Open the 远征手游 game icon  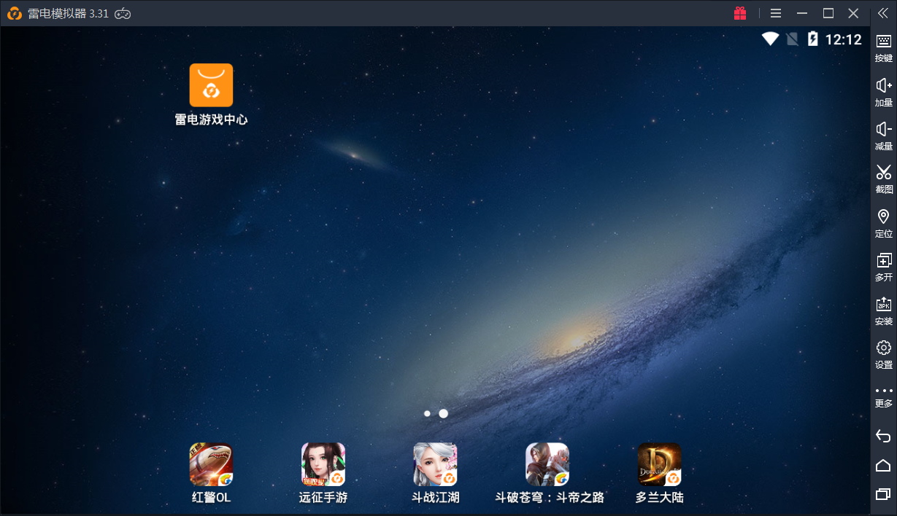(x=323, y=464)
